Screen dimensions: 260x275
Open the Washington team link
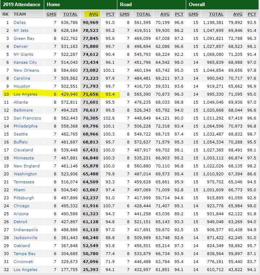25,174
